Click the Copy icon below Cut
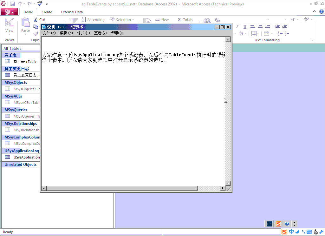Viewport: 325px width, 236px height. (x=36, y=27)
